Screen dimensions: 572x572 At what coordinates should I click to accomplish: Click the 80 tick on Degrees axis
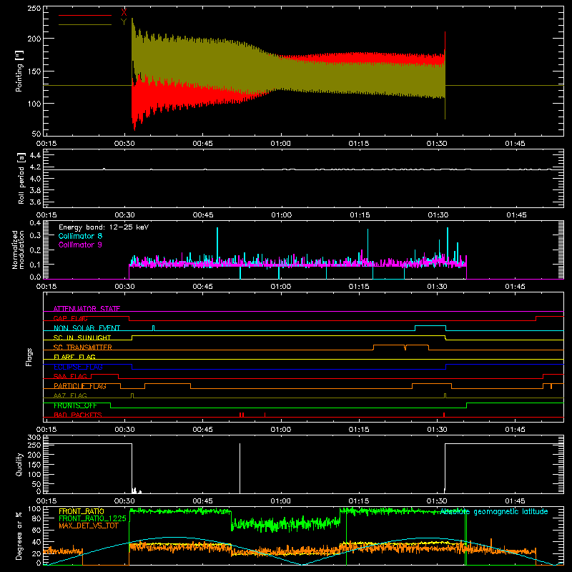click(36, 518)
